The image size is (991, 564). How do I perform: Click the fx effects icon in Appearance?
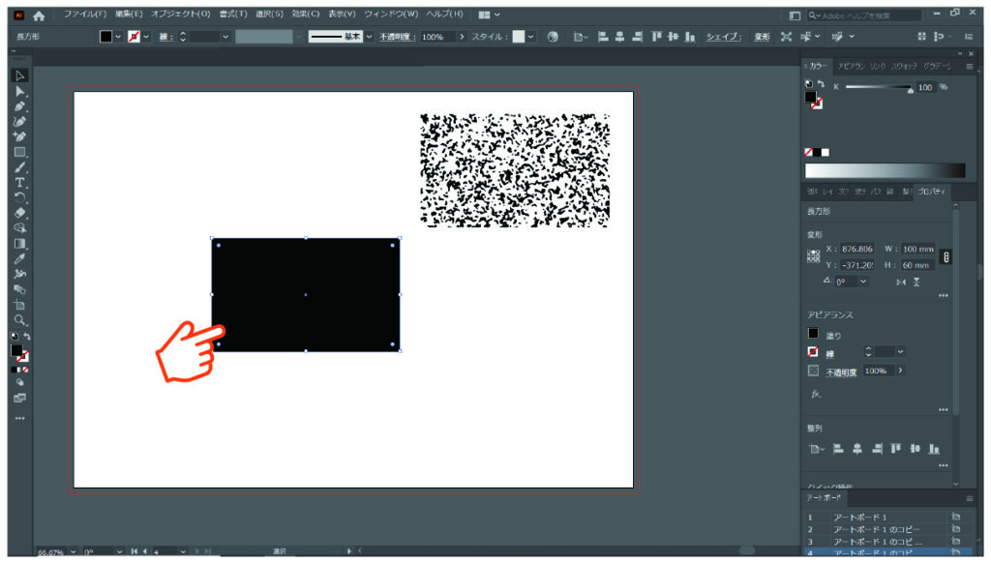816,394
